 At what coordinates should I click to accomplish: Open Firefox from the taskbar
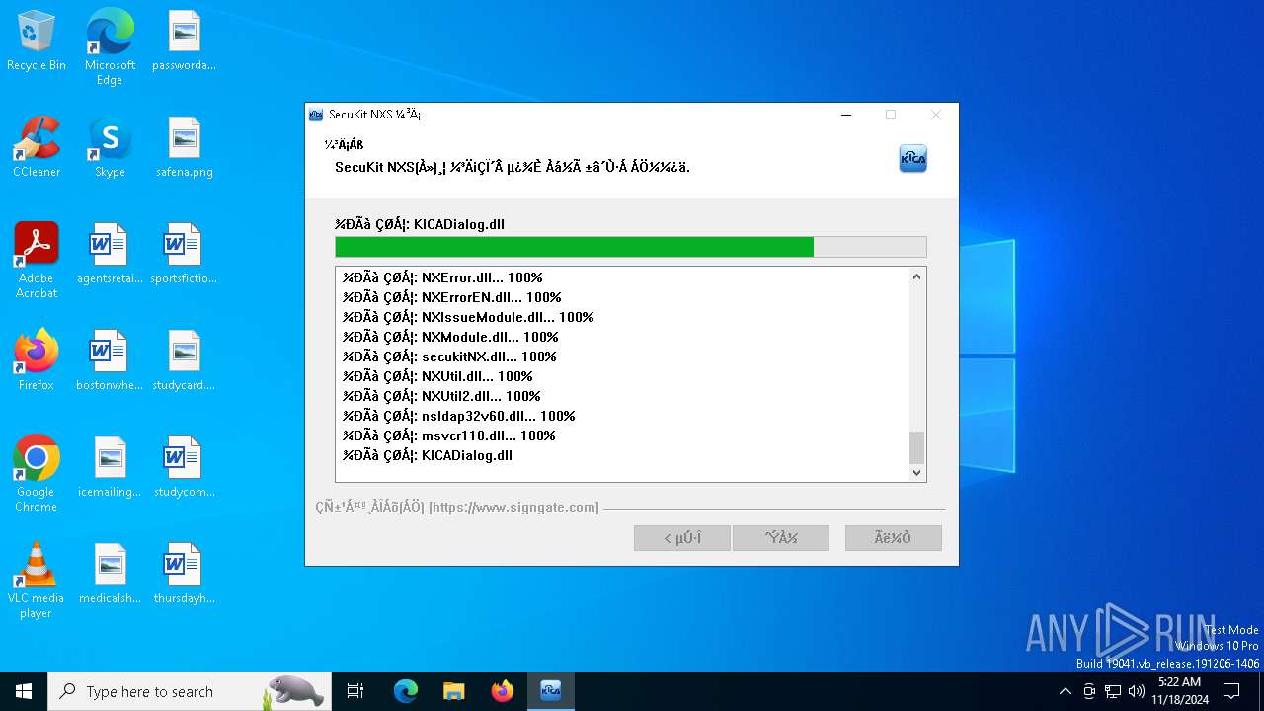(x=502, y=691)
